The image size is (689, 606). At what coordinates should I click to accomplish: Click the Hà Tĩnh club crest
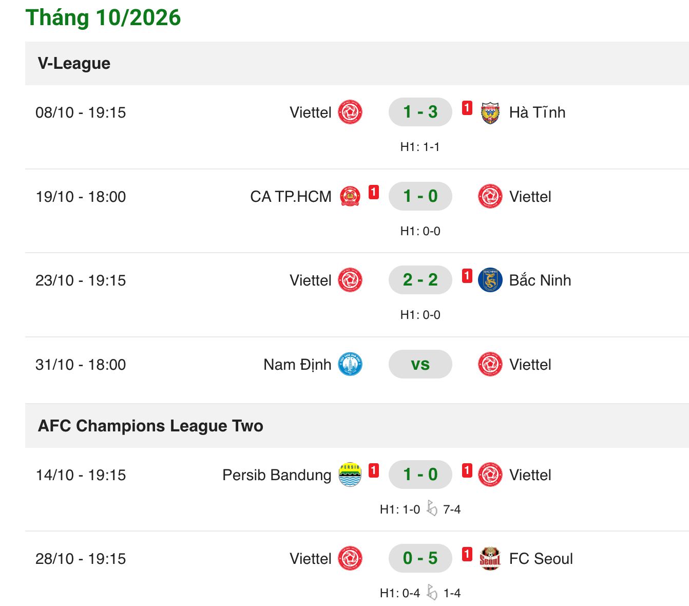point(490,112)
